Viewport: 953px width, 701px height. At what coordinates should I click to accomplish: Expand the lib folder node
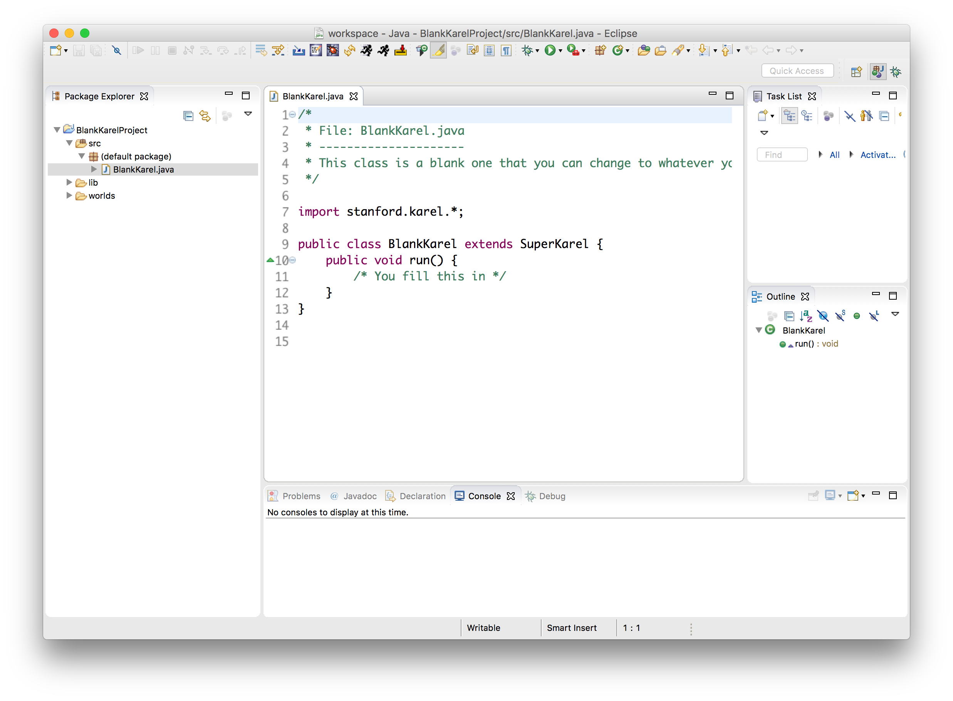pos(69,183)
